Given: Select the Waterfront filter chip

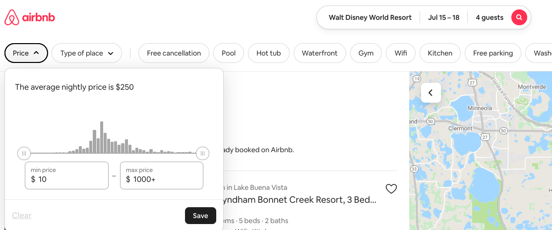Looking at the screenshot, I should click(319, 53).
